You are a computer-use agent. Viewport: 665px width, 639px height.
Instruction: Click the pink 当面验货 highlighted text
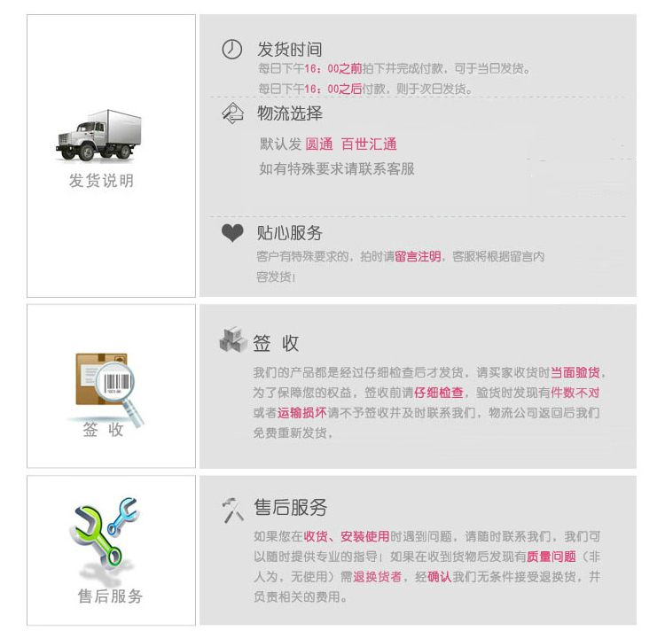[x=575, y=373]
